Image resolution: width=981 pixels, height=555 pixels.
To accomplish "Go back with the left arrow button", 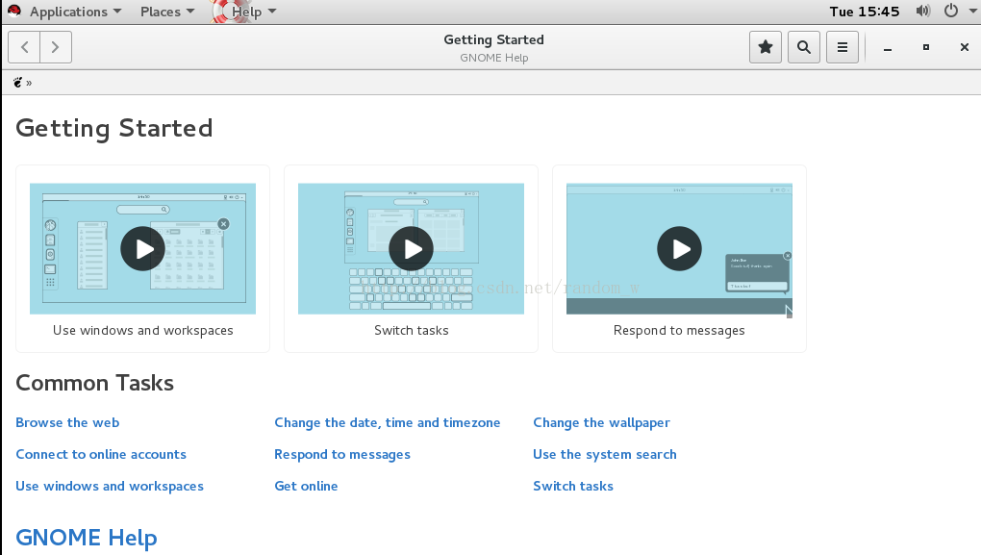I will pos(24,47).
